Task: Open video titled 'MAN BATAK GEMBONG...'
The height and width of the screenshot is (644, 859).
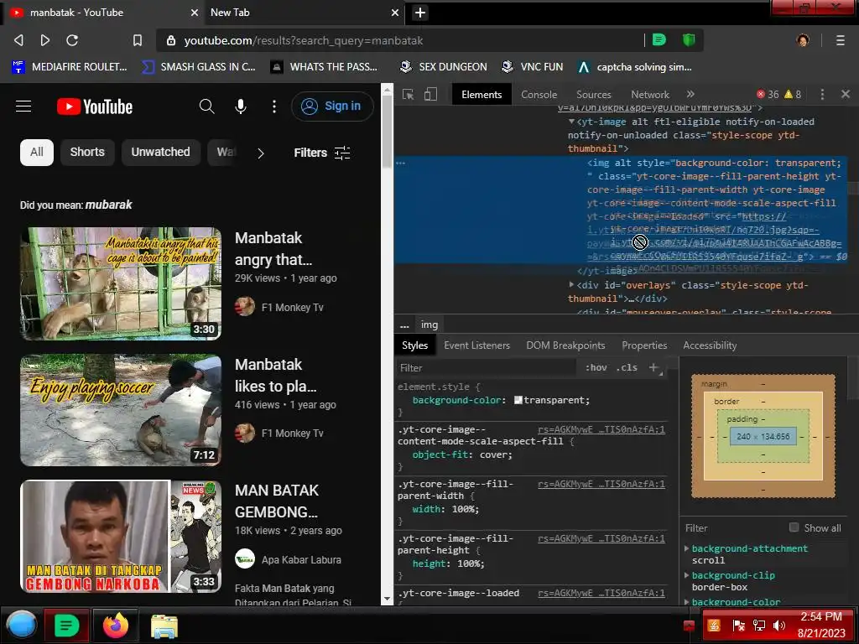Action: pyautogui.click(x=277, y=501)
